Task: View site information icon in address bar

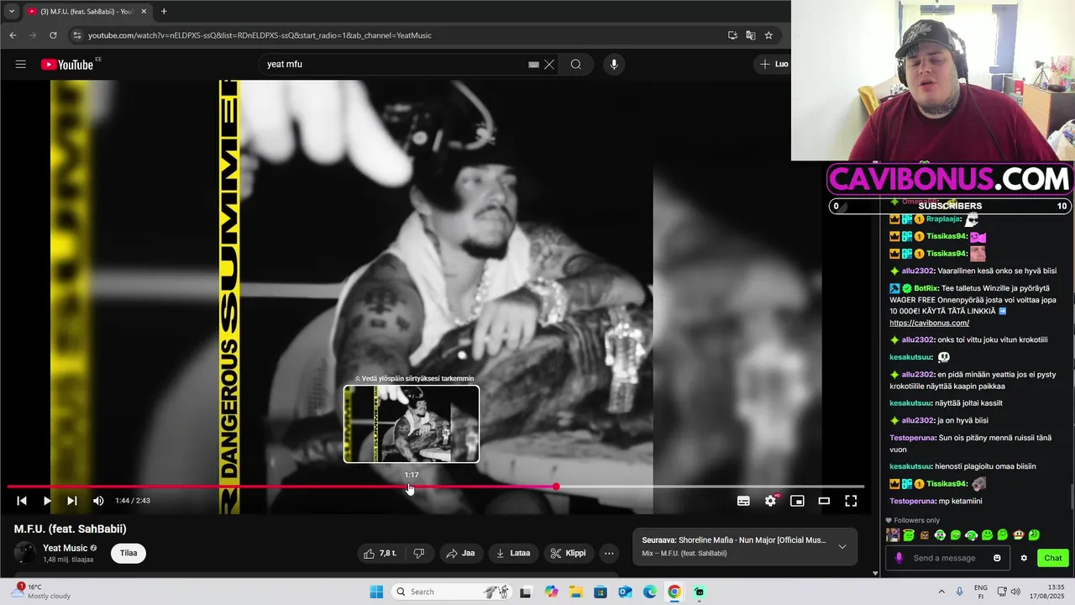Action: click(x=77, y=35)
